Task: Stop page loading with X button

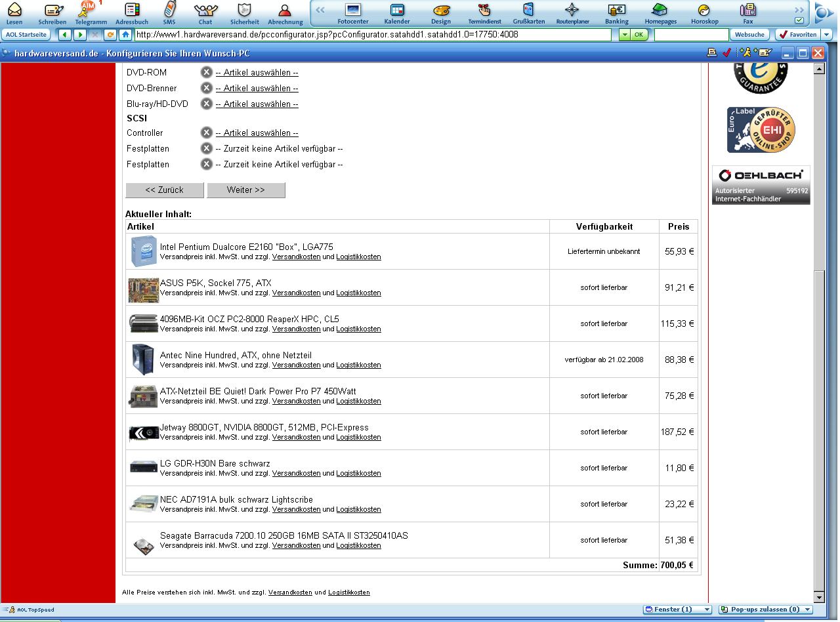Action: coord(94,34)
